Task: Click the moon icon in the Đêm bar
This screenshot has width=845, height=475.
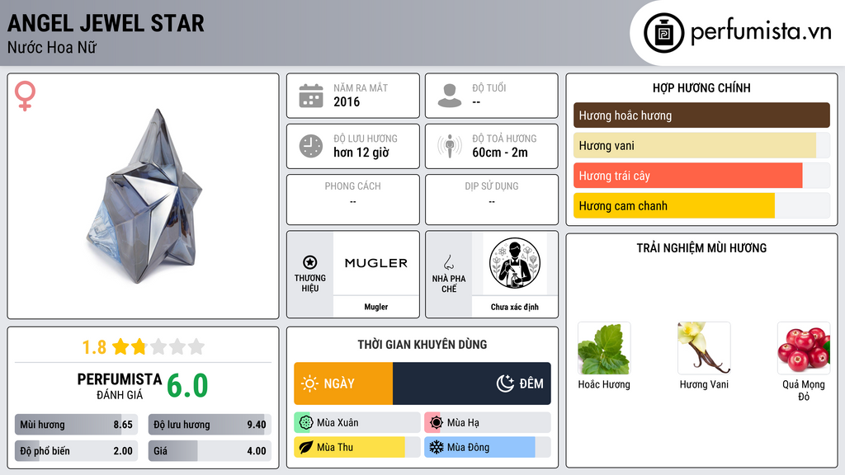Action: (x=505, y=383)
